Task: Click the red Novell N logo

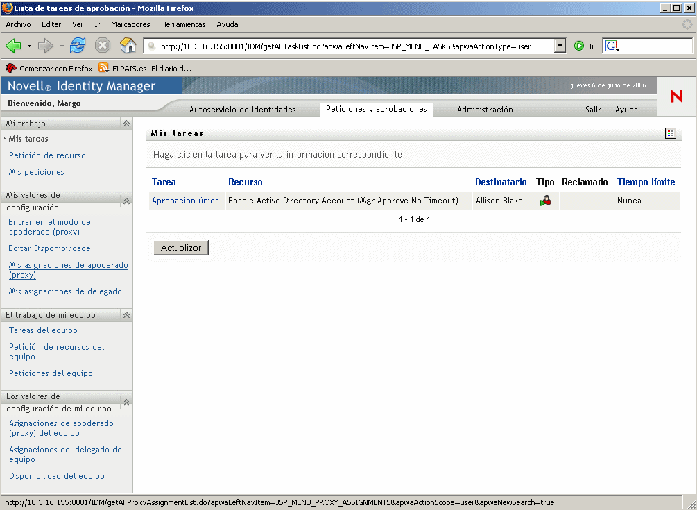Action: click(x=677, y=96)
